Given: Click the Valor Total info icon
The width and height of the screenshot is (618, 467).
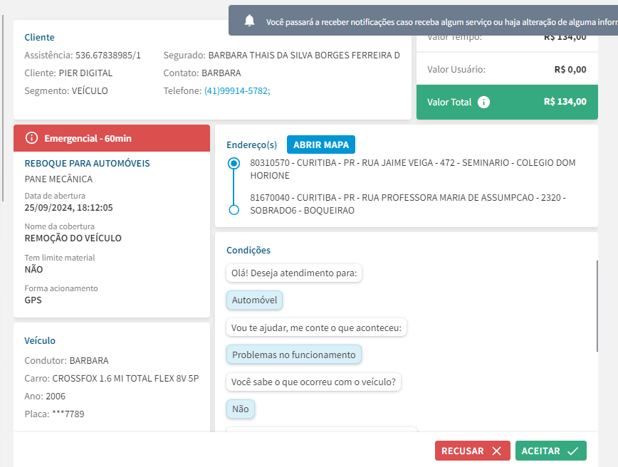Looking at the screenshot, I should point(483,102).
